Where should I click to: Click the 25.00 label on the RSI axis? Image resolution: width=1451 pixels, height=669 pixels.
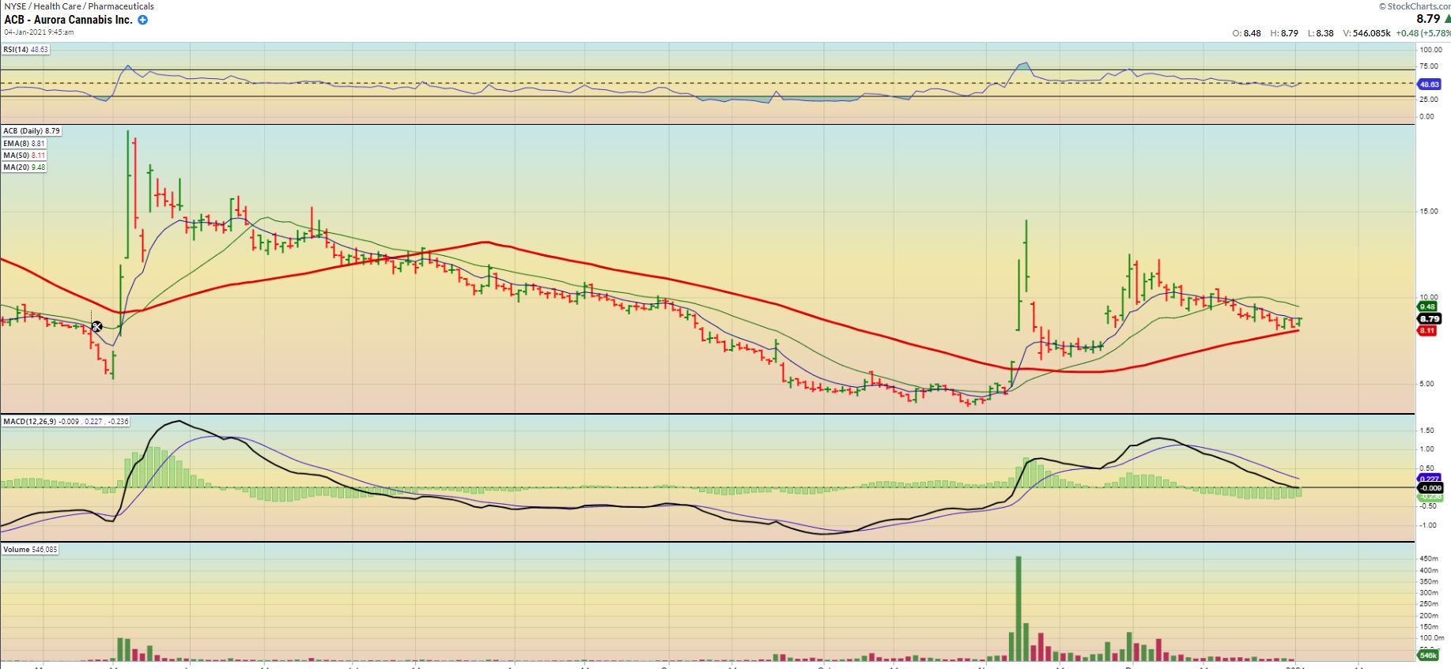click(x=1428, y=100)
